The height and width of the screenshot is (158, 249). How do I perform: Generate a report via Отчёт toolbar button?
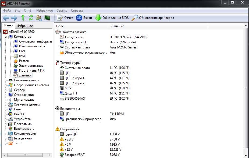(65, 18)
